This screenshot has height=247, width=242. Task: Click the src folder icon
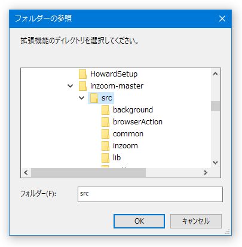point(94,98)
